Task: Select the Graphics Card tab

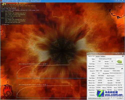Action: click(x=91, y=56)
